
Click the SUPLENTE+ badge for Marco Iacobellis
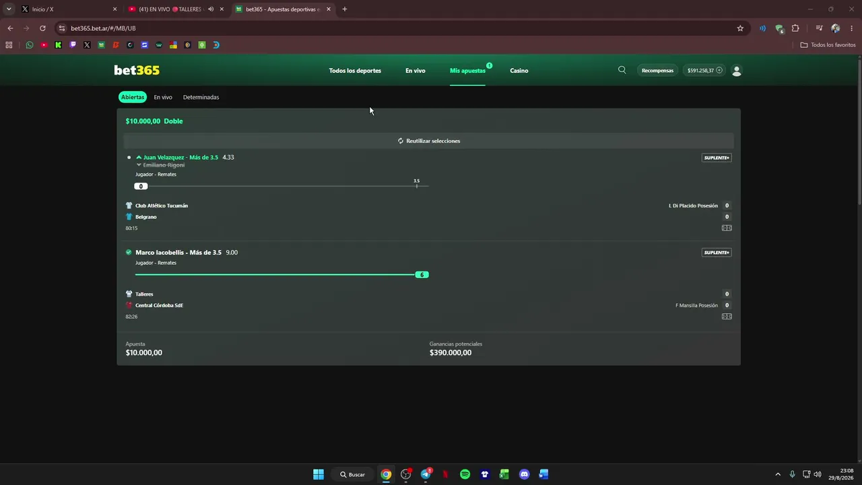(x=717, y=253)
